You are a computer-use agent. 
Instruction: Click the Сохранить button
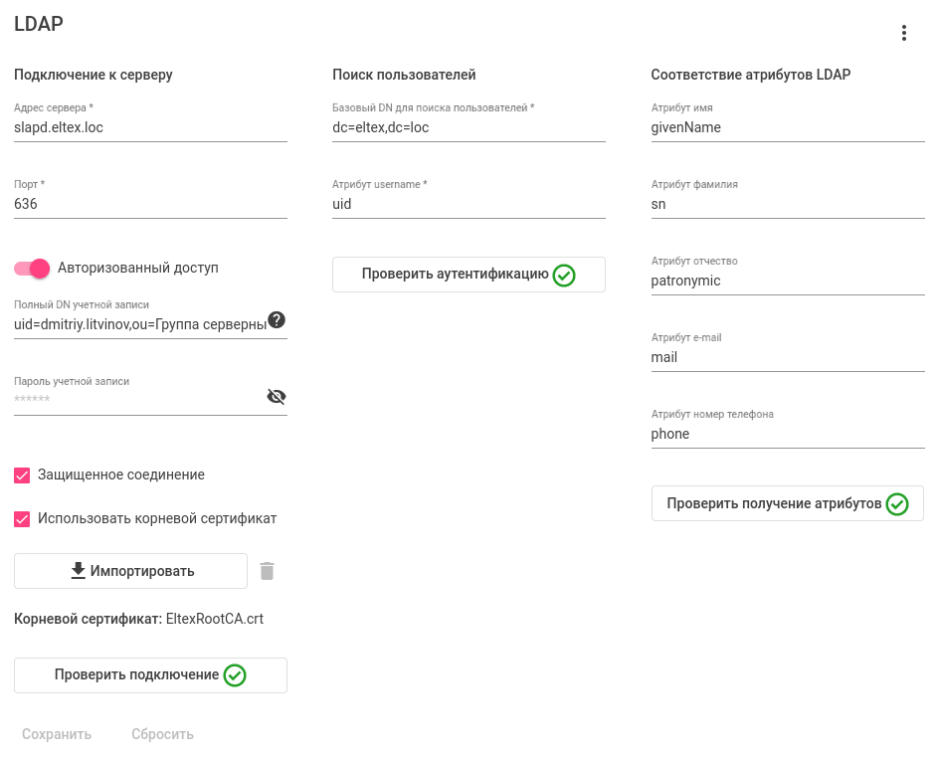pyautogui.click(x=57, y=734)
